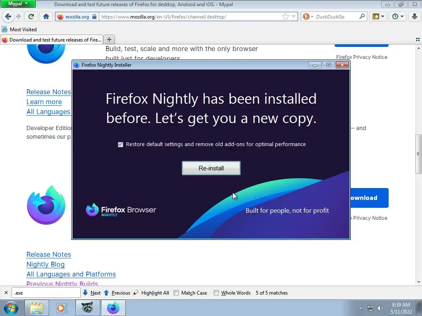Image resolution: width=422 pixels, height=316 pixels.
Task: Bookmark this page with the star icon
Action: click(x=285, y=16)
